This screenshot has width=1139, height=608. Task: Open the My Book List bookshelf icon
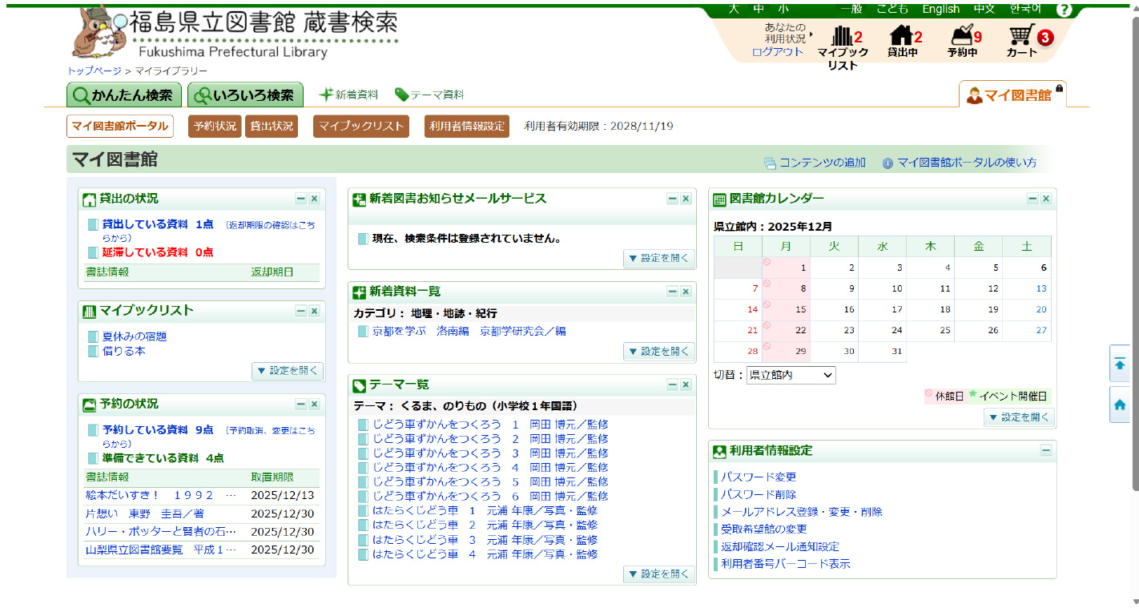click(x=842, y=36)
